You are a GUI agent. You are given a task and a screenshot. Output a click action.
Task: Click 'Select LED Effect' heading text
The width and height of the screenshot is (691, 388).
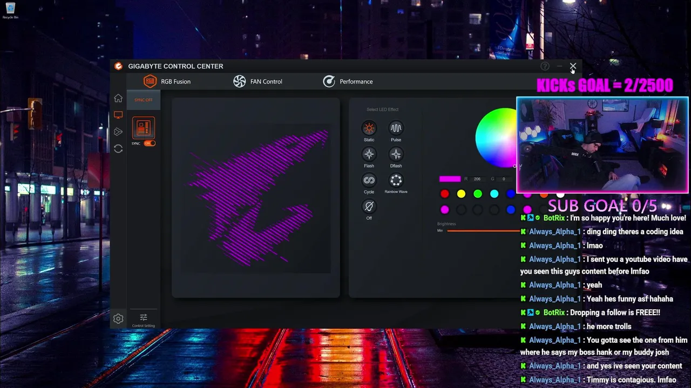[x=382, y=109]
